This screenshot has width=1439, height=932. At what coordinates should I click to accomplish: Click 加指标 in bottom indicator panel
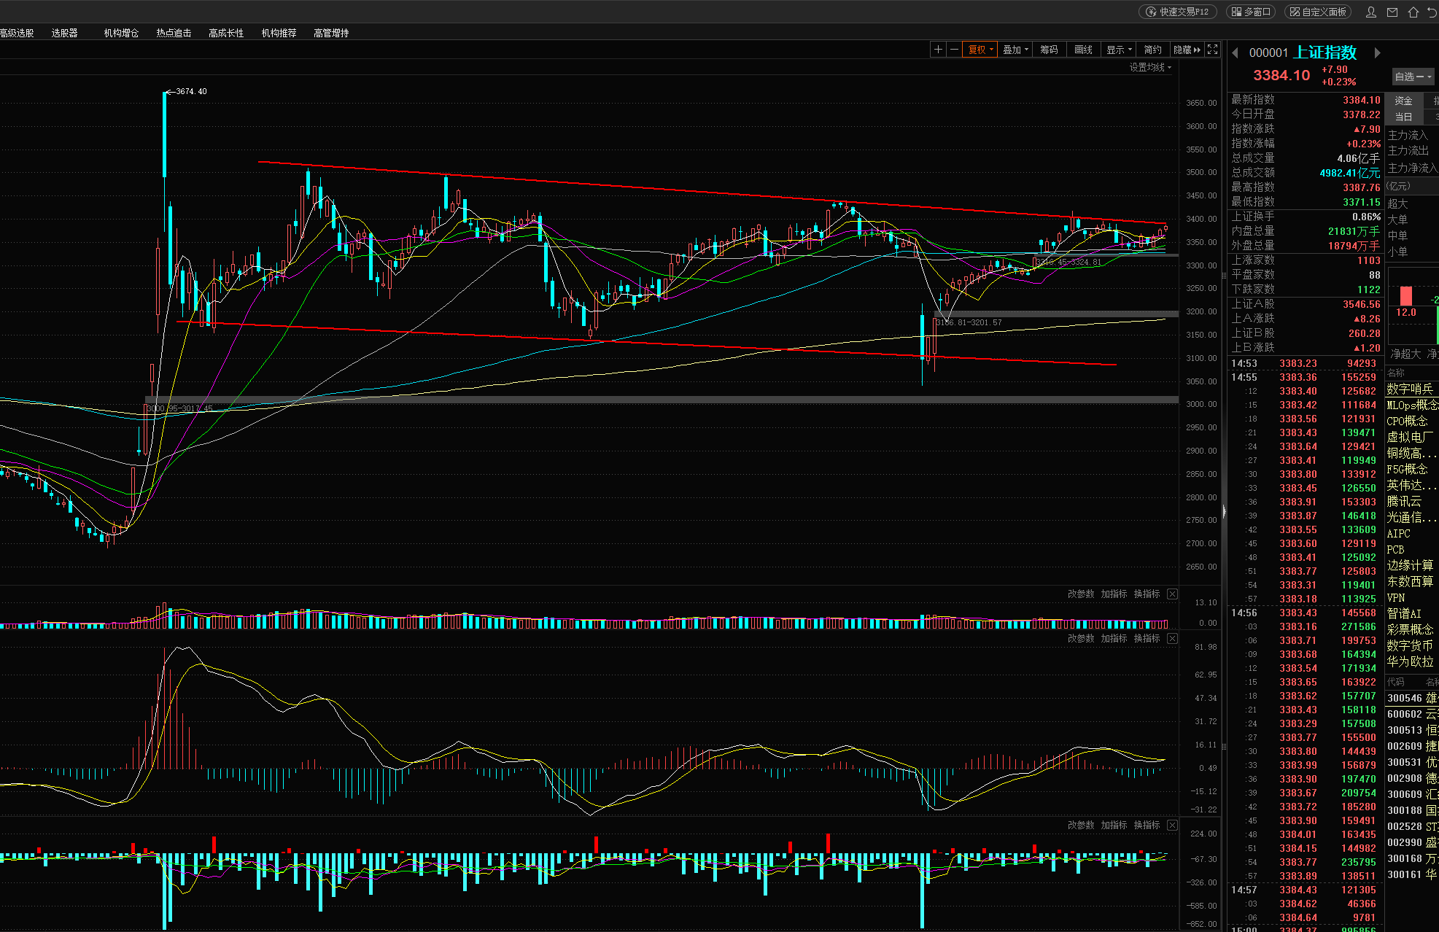pos(1114,825)
